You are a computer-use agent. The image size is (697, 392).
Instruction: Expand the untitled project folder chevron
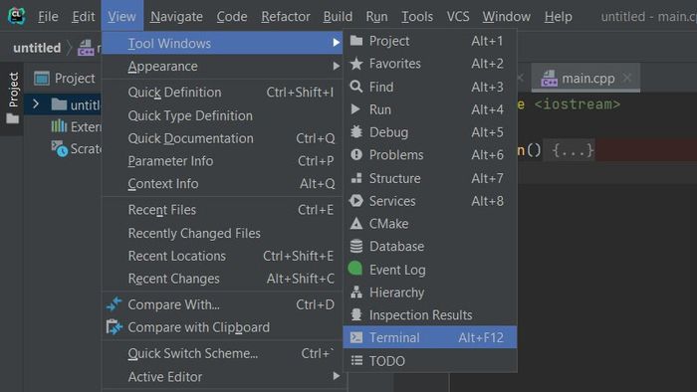click(x=36, y=104)
